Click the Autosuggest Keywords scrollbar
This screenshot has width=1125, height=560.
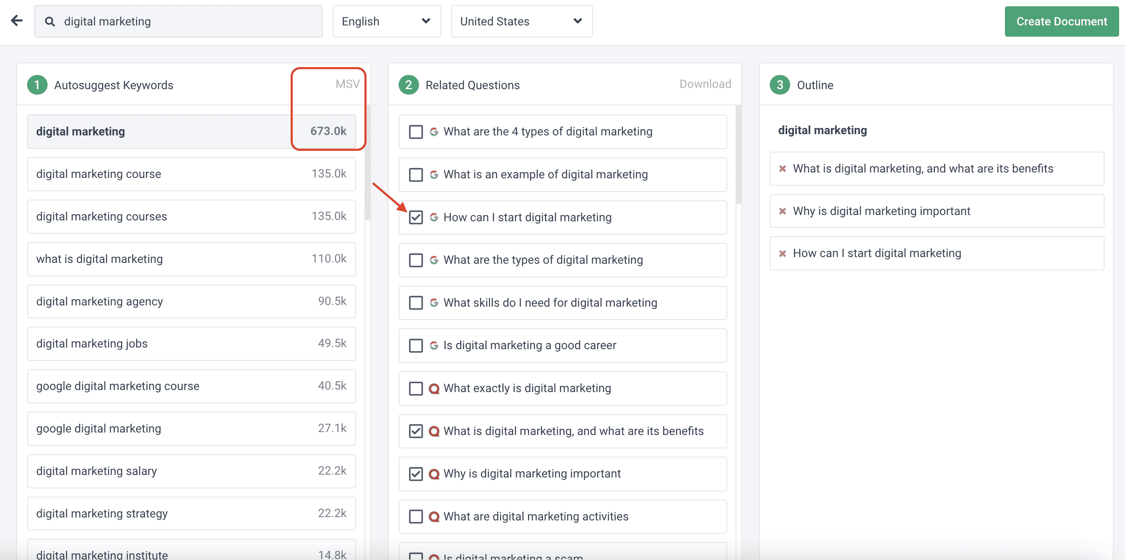368,163
